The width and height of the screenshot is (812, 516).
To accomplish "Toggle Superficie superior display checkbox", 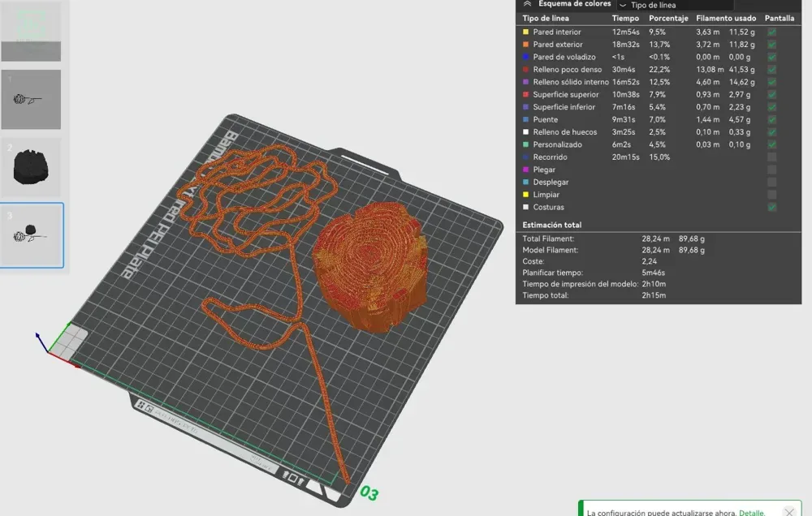I will [771, 95].
